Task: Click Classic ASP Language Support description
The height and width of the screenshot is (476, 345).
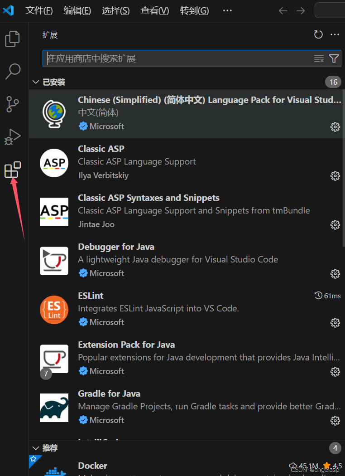Action: (137, 161)
